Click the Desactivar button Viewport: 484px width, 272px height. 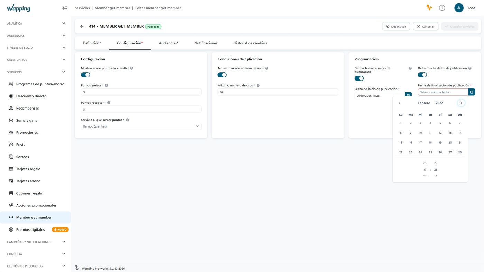click(x=396, y=26)
